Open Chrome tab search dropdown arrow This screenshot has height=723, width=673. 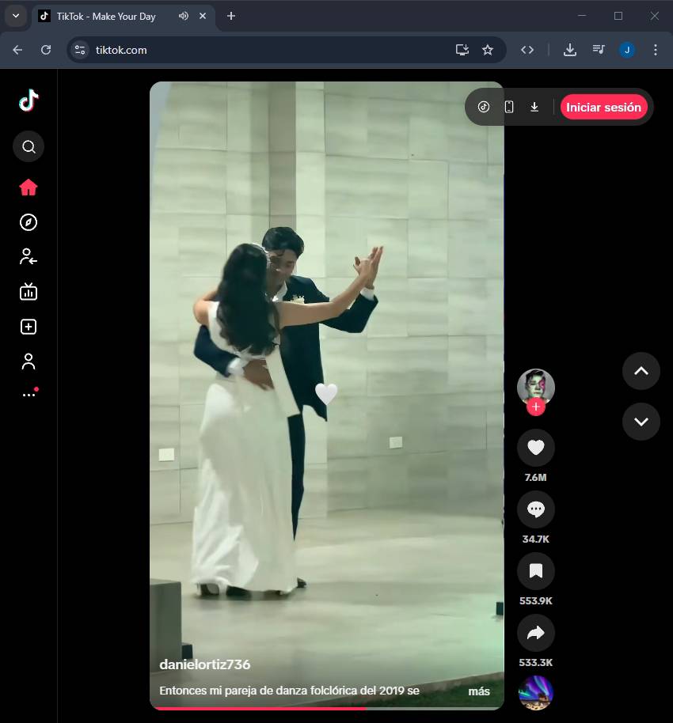tap(15, 16)
